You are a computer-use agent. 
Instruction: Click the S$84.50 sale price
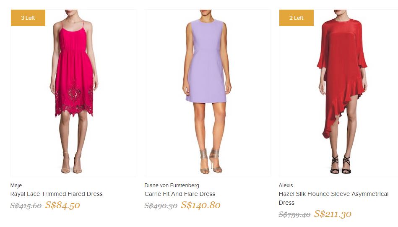62,205
